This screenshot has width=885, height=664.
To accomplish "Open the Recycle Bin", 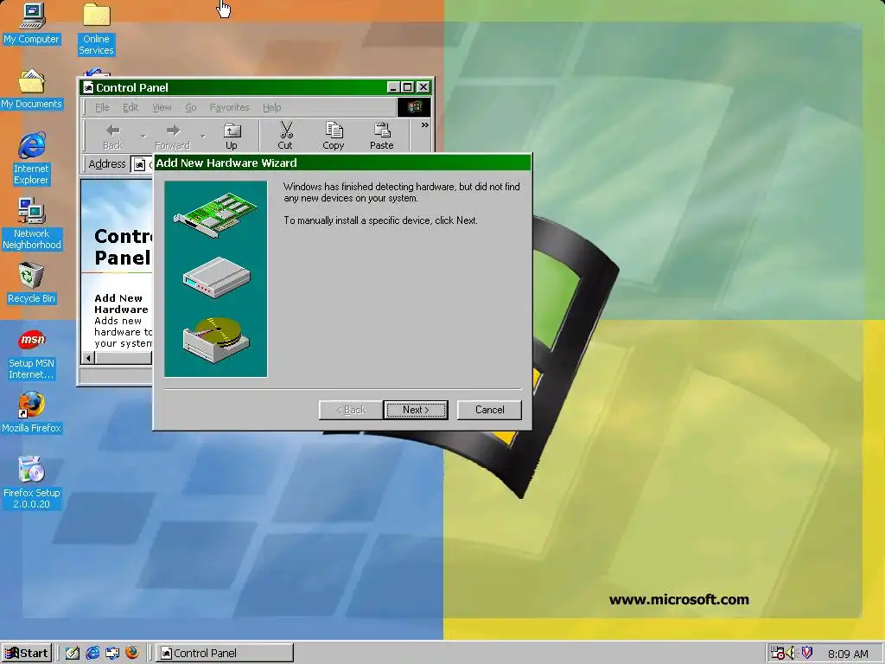I will click(x=32, y=284).
